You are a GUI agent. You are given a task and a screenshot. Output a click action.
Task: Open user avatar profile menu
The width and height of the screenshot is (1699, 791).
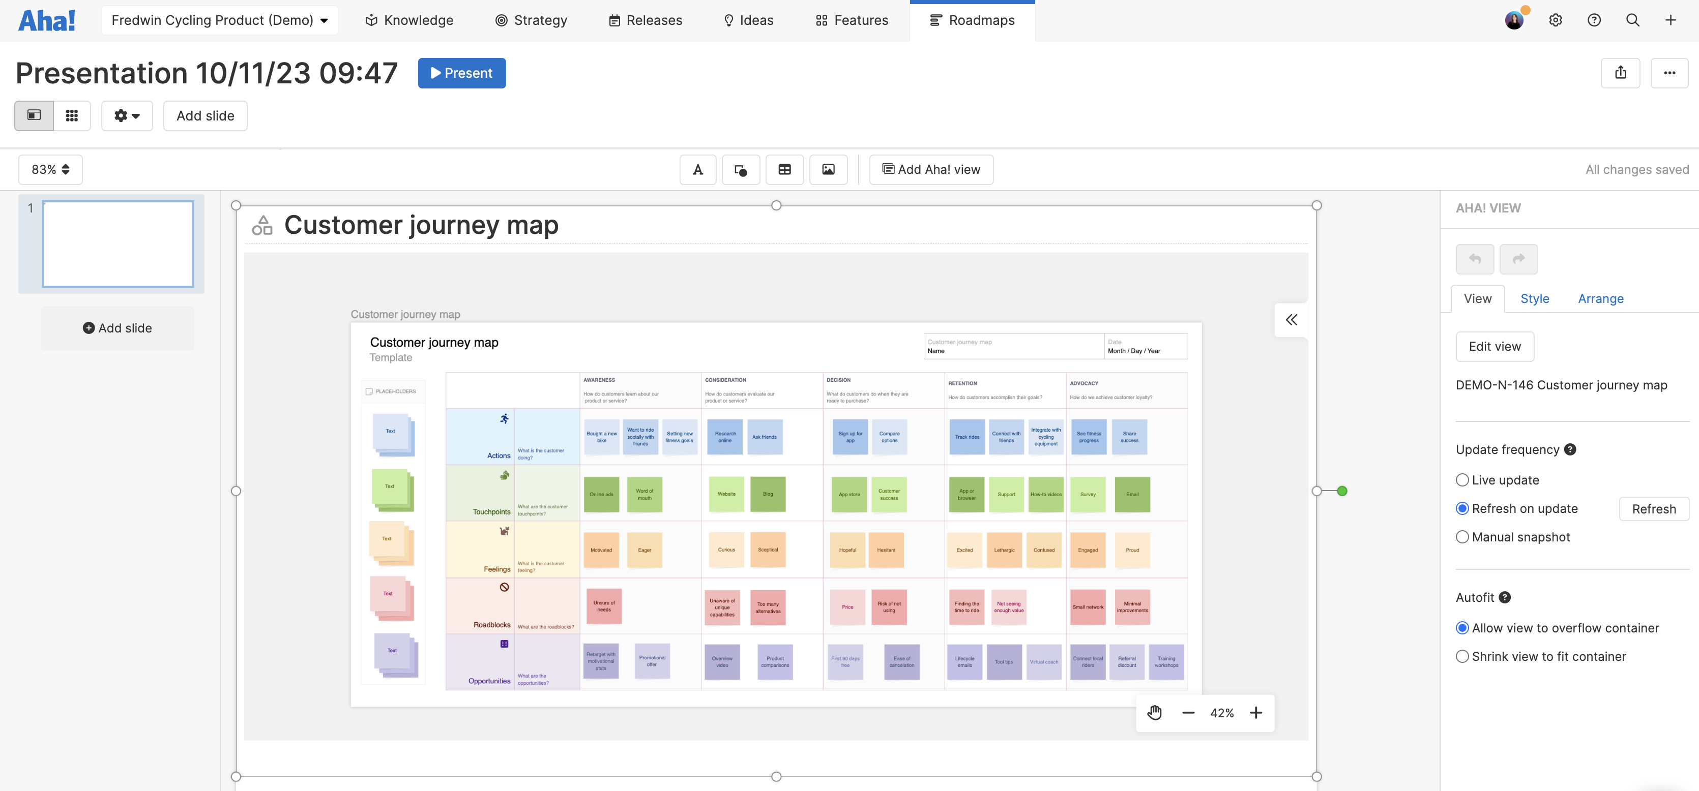coord(1514,20)
